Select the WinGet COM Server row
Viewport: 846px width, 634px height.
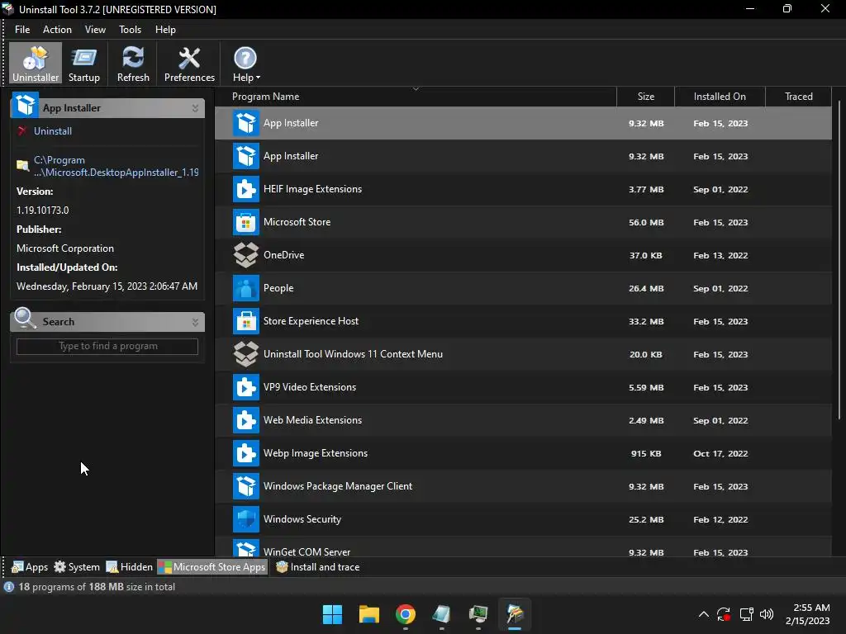pos(523,547)
